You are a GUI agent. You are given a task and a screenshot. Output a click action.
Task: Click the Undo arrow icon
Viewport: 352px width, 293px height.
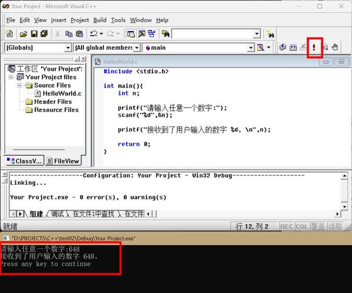click(93, 34)
